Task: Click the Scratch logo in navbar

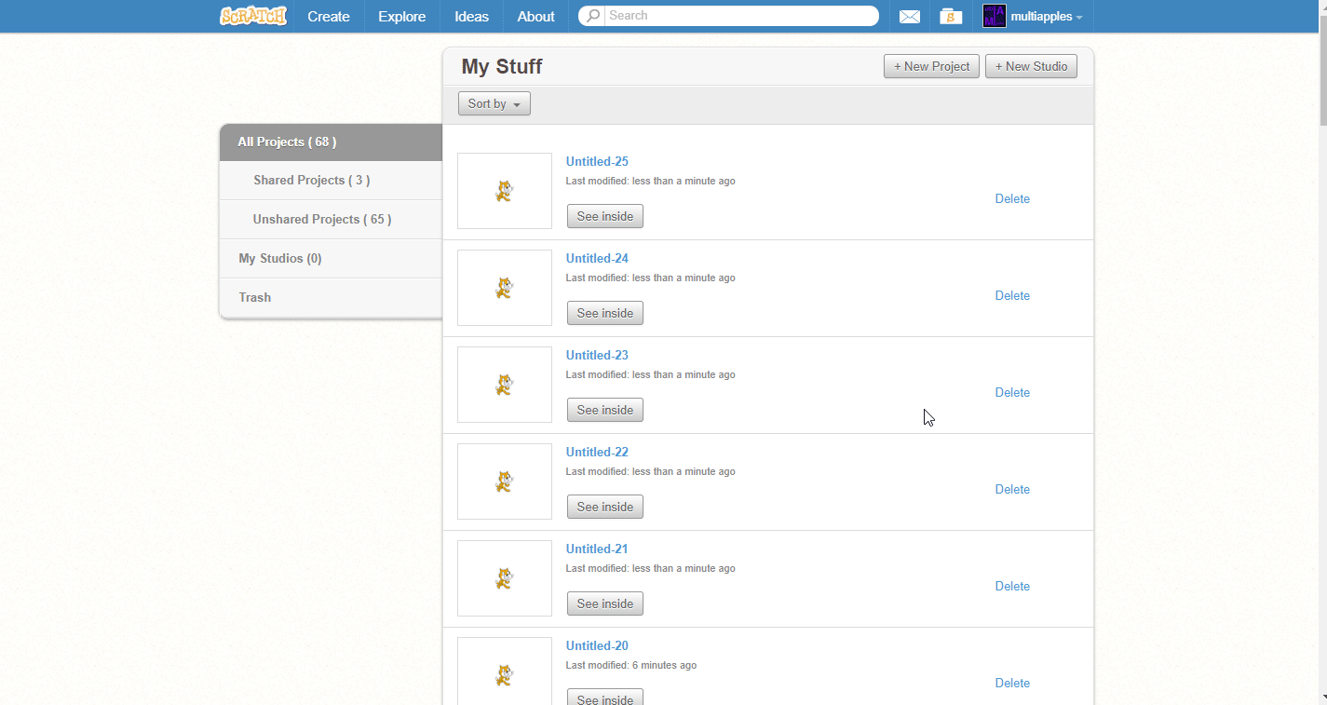Action: (252, 16)
